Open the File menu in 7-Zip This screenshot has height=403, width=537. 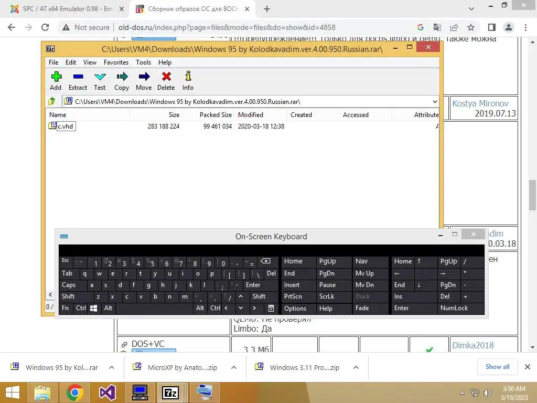click(53, 62)
